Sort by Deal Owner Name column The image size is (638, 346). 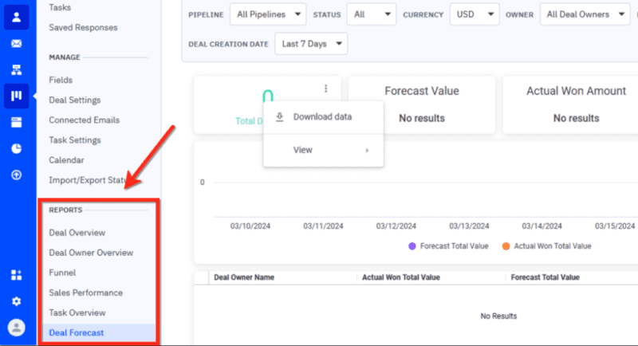coord(244,277)
